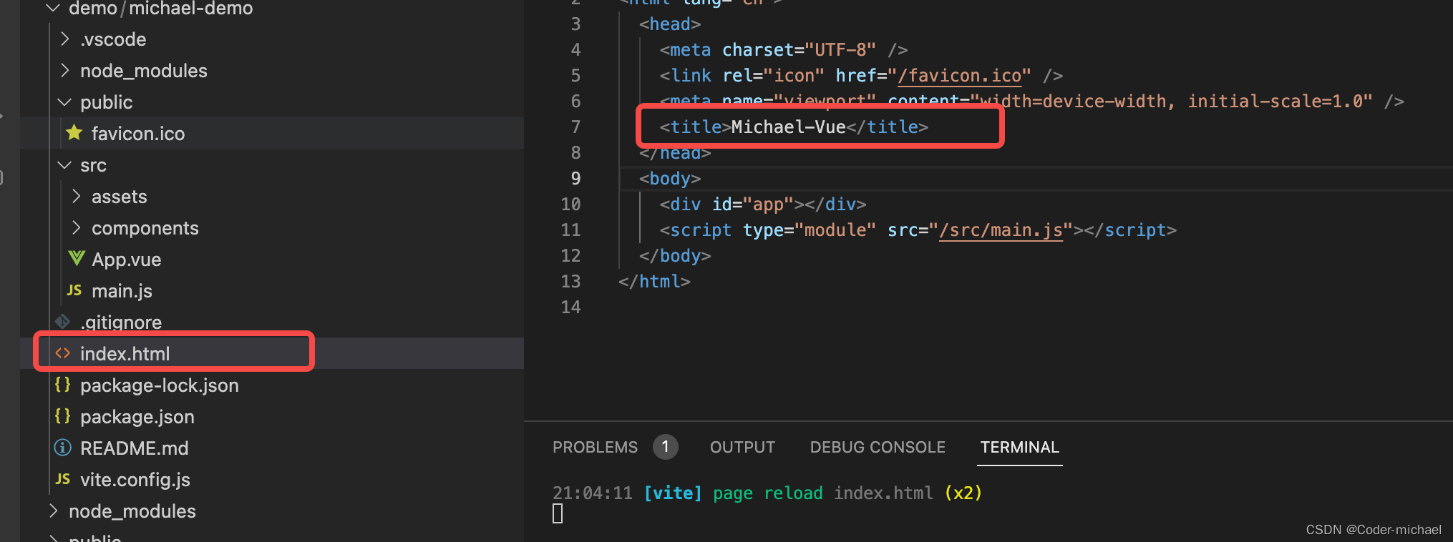Image resolution: width=1453 pixels, height=542 pixels.
Task: Open the OUTPUT panel tab
Action: click(742, 447)
